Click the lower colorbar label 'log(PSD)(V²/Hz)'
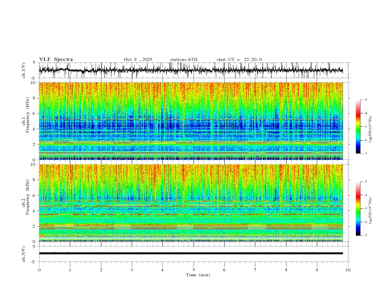 [371, 211]
